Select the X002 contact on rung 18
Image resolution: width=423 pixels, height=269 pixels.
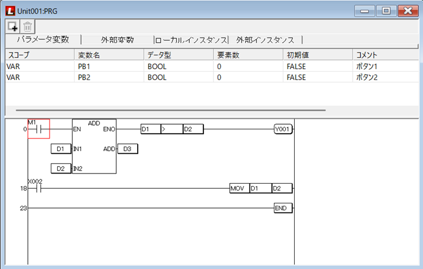[37, 188]
